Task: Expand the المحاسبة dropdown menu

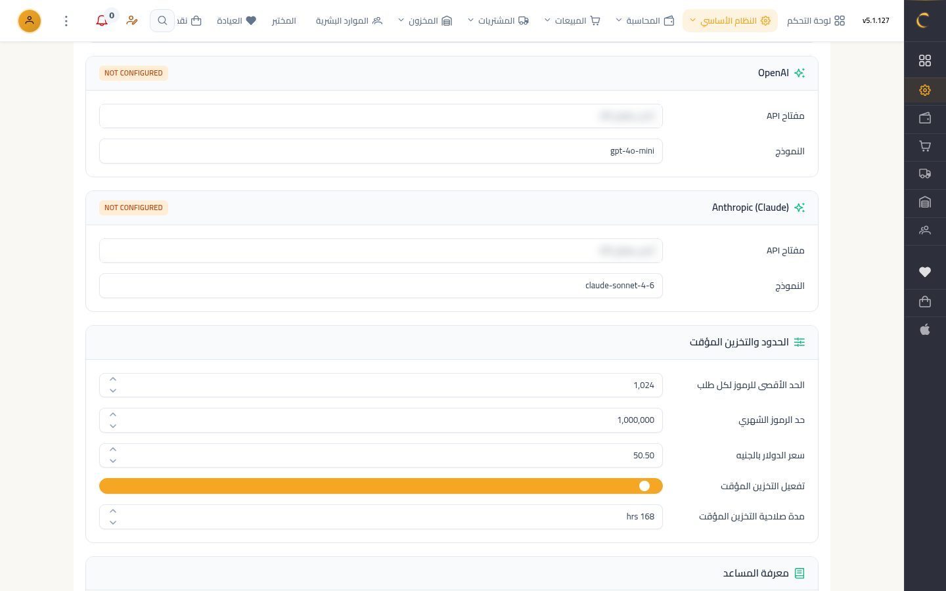Action: pos(645,21)
